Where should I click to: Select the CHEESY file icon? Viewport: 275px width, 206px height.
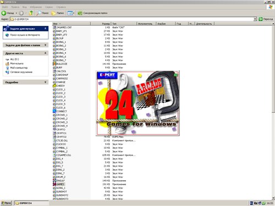point(54,86)
